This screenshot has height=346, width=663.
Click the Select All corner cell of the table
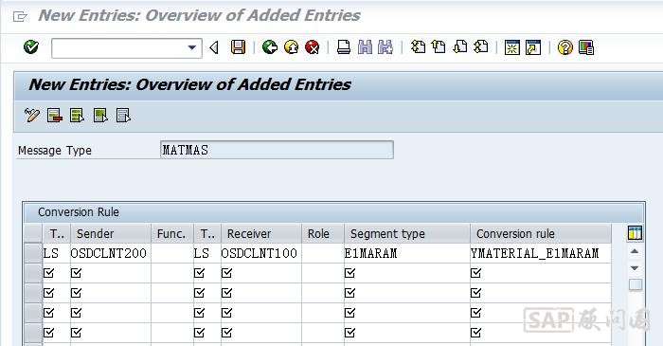33,233
